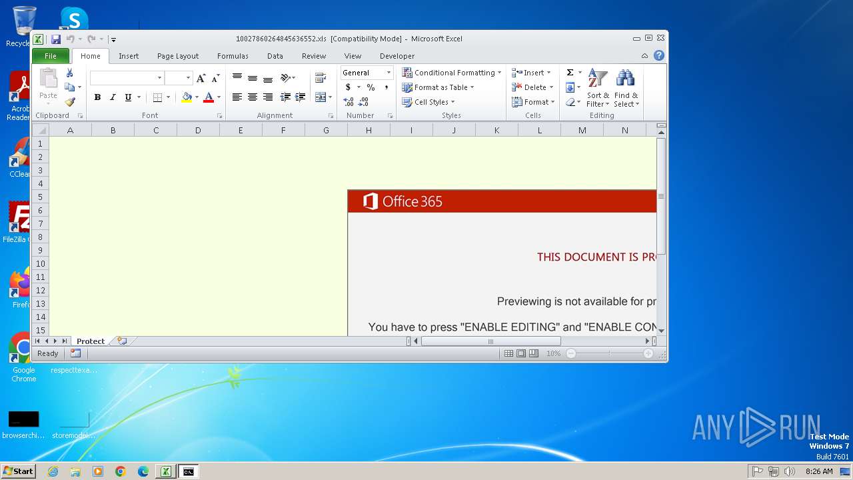The image size is (853, 480).
Task: Click the horizontal scrollbar thumb
Action: [490, 341]
